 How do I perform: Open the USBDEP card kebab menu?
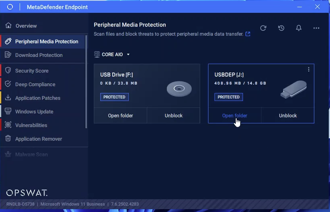tap(308, 69)
